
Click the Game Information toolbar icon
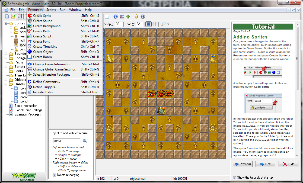point(116,17)
